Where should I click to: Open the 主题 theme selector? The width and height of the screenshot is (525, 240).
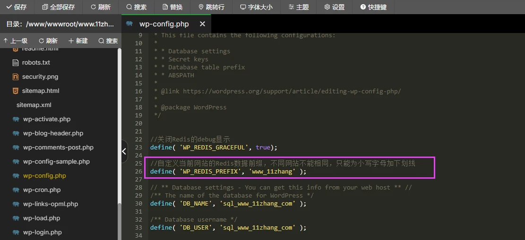tap(299, 7)
